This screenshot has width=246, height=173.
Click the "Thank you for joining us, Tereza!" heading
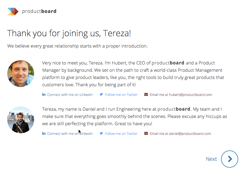[69, 33]
